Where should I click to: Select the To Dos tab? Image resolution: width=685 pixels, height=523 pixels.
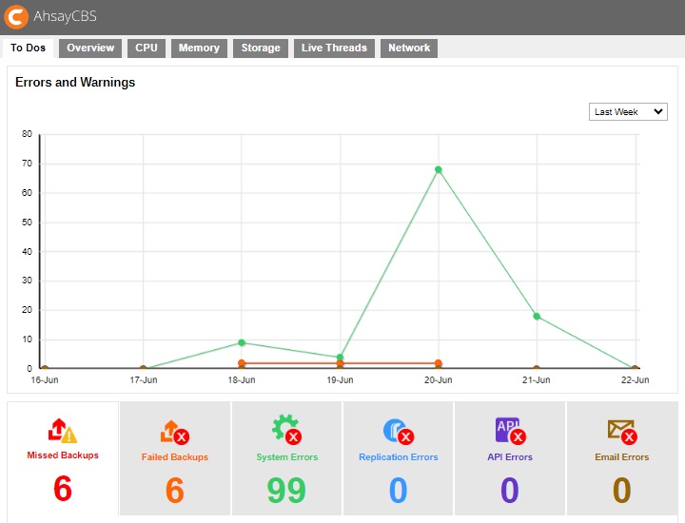pos(29,48)
